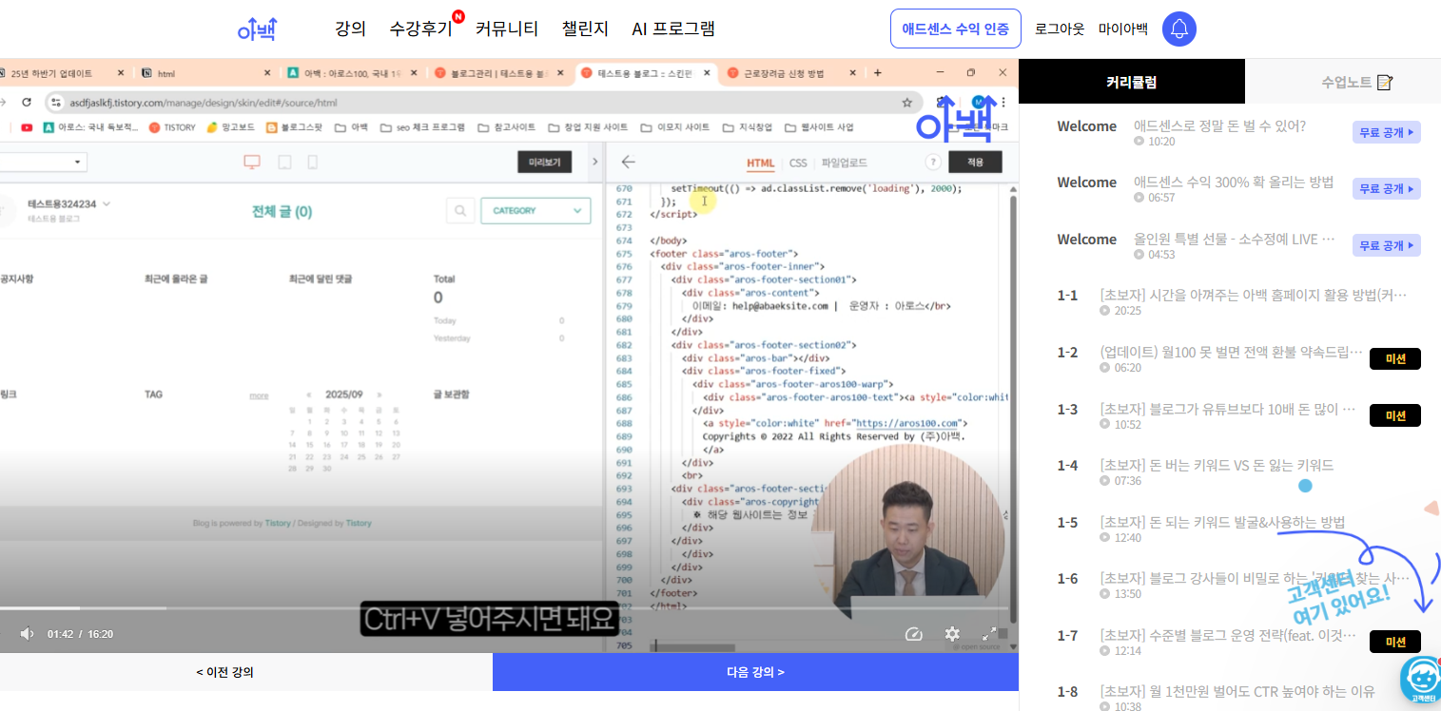Click 무료 공개 for 애드센스 수익 300% lecture
This screenshot has width=1441, height=711.
point(1386,188)
